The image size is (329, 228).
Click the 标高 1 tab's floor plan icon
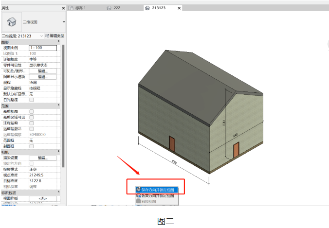[71, 8]
